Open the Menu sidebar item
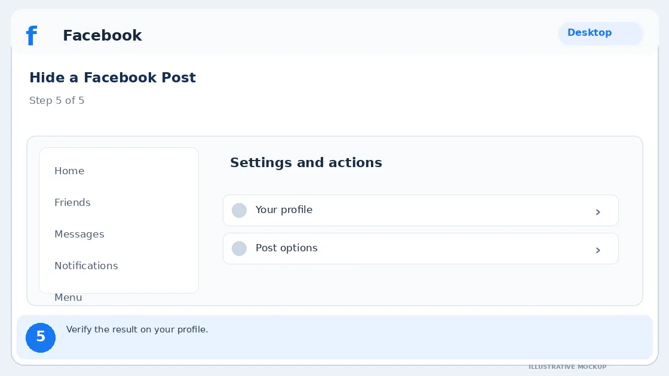This screenshot has width=669, height=376. tap(68, 297)
